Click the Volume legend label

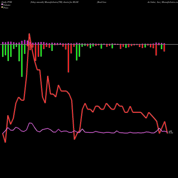[7, 5]
